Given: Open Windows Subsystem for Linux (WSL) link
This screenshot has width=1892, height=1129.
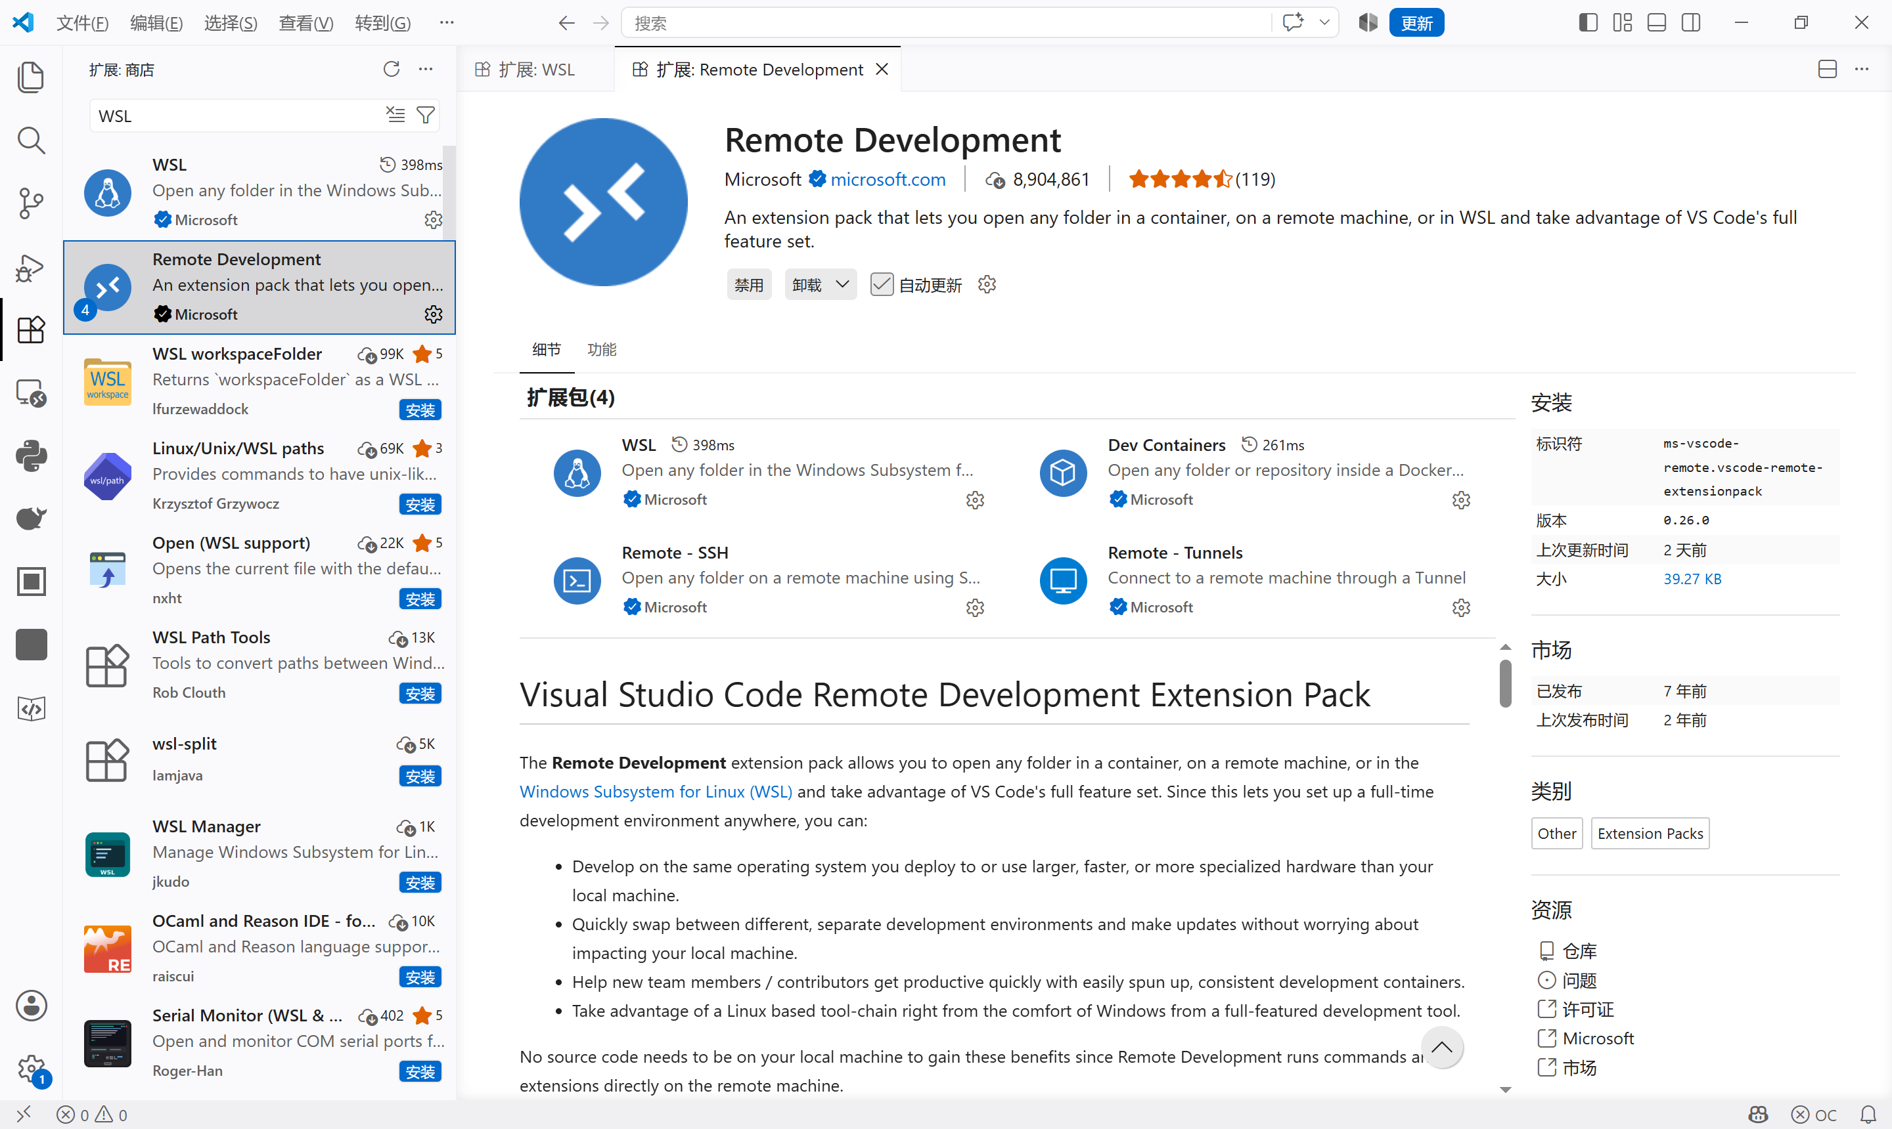Looking at the screenshot, I should (x=656, y=791).
